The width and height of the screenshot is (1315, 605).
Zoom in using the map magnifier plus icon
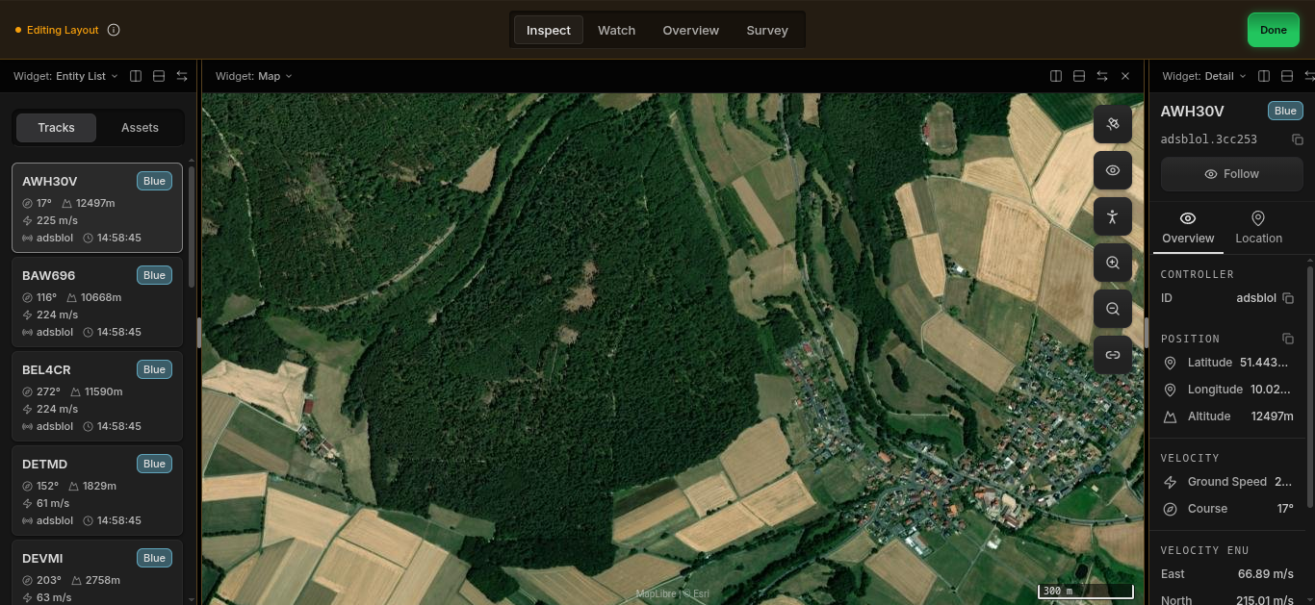(x=1112, y=263)
